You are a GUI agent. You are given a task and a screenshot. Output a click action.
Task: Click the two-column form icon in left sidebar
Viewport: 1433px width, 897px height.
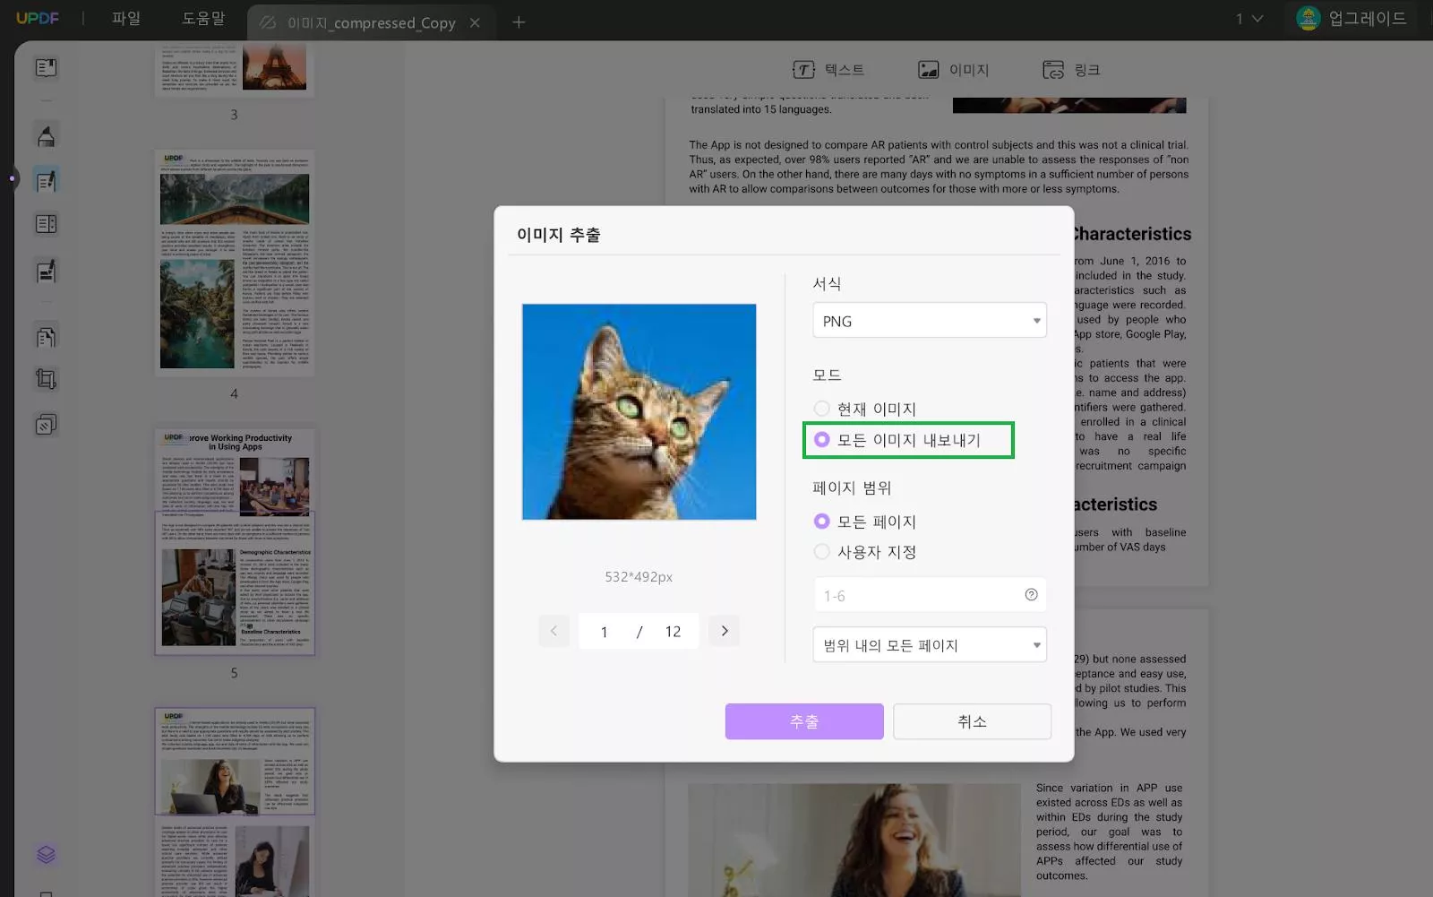click(x=46, y=224)
